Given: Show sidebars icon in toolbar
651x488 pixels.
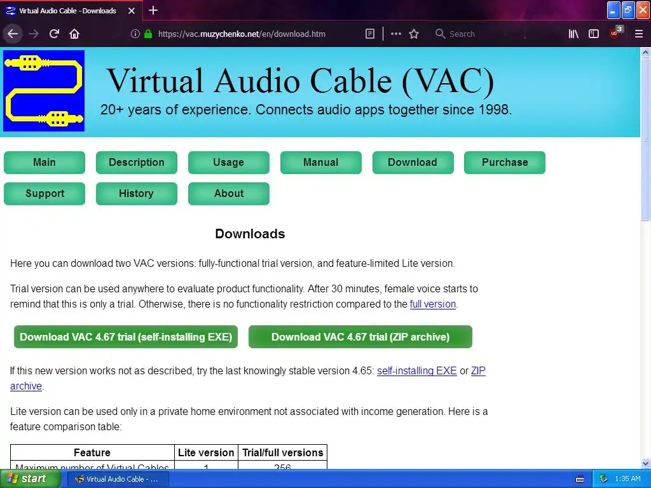Looking at the screenshot, I should click(x=594, y=34).
